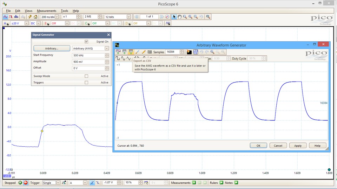Open channel C options button
This screenshot has width=337, height=189.
(x=87, y=23)
